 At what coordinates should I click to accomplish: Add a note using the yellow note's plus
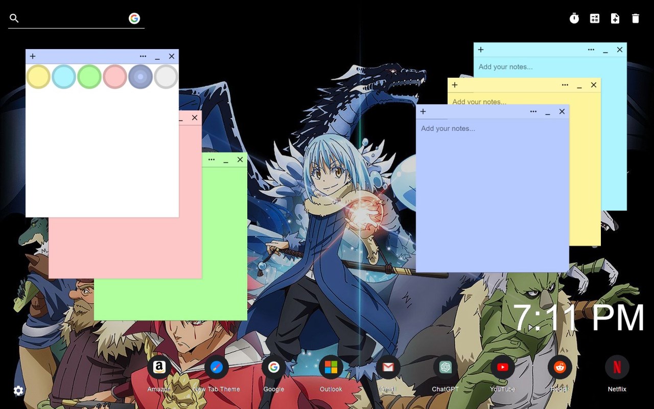pos(455,85)
